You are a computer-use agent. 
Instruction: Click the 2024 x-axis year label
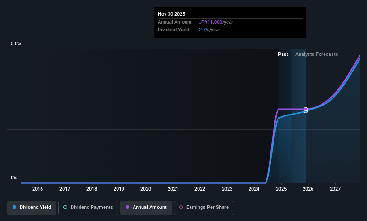pyautogui.click(x=254, y=189)
